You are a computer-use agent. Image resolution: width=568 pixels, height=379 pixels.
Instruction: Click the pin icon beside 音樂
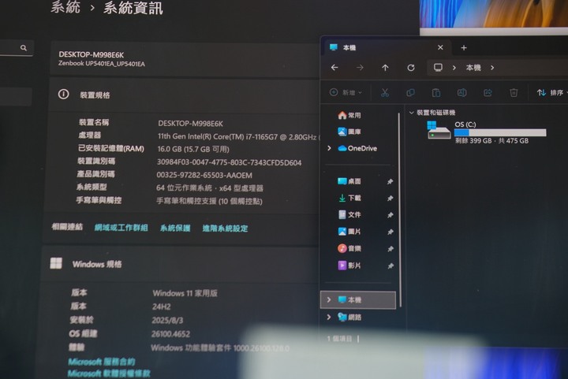(390, 249)
